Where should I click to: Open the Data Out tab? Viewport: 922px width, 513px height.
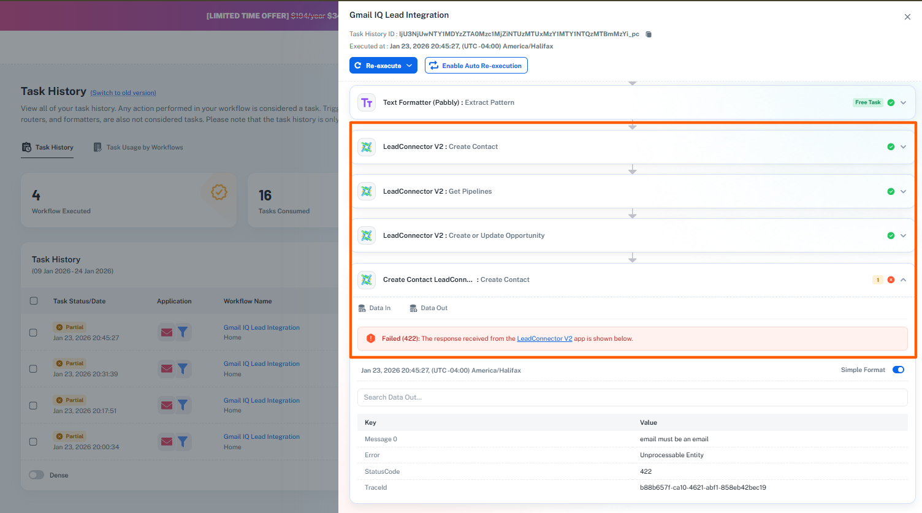click(x=429, y=308)
